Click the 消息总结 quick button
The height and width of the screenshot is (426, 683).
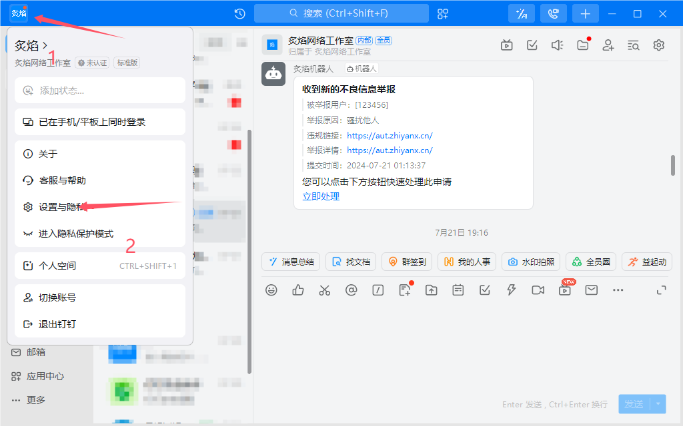pos(291,262)
